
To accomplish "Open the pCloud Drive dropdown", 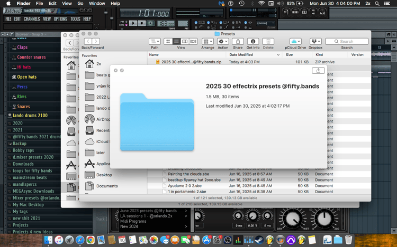I will click(x=295, y=41).
